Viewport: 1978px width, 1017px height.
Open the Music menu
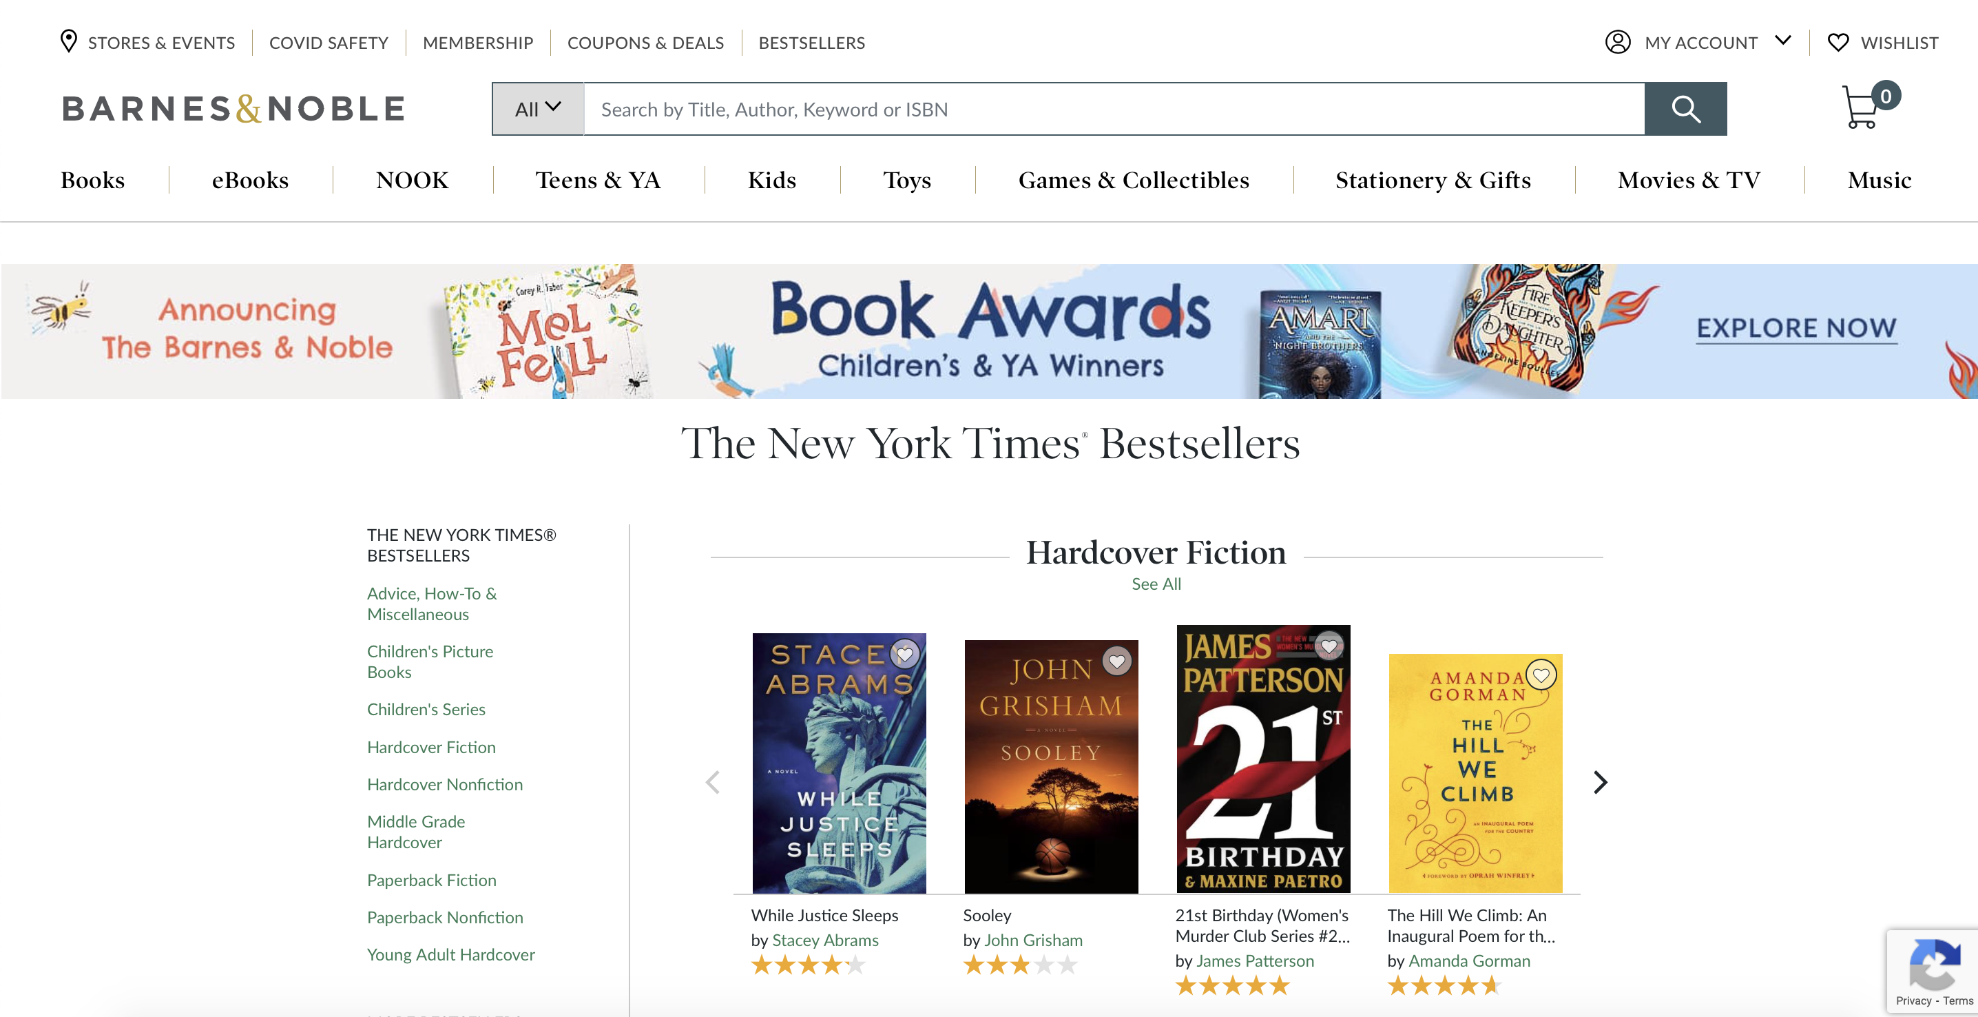1879,180
